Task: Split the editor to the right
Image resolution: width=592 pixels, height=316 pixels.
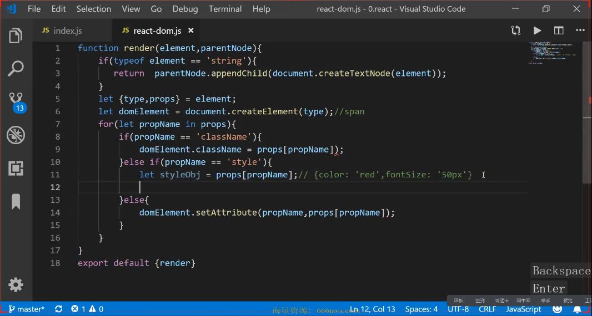Action: (558, 30)
